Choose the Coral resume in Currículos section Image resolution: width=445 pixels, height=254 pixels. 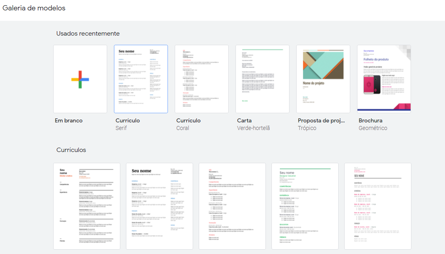[x=232, y=206]
